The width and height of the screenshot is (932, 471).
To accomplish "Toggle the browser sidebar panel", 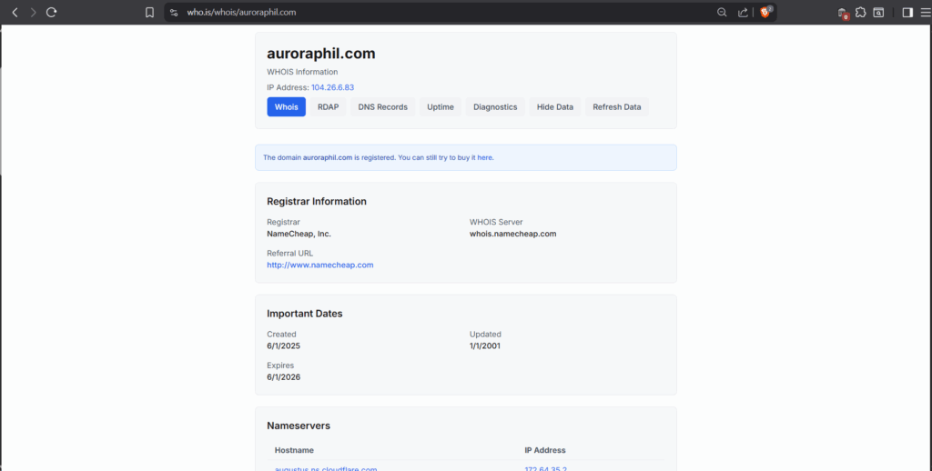I will pyautogui.click(x=907, y=12).
